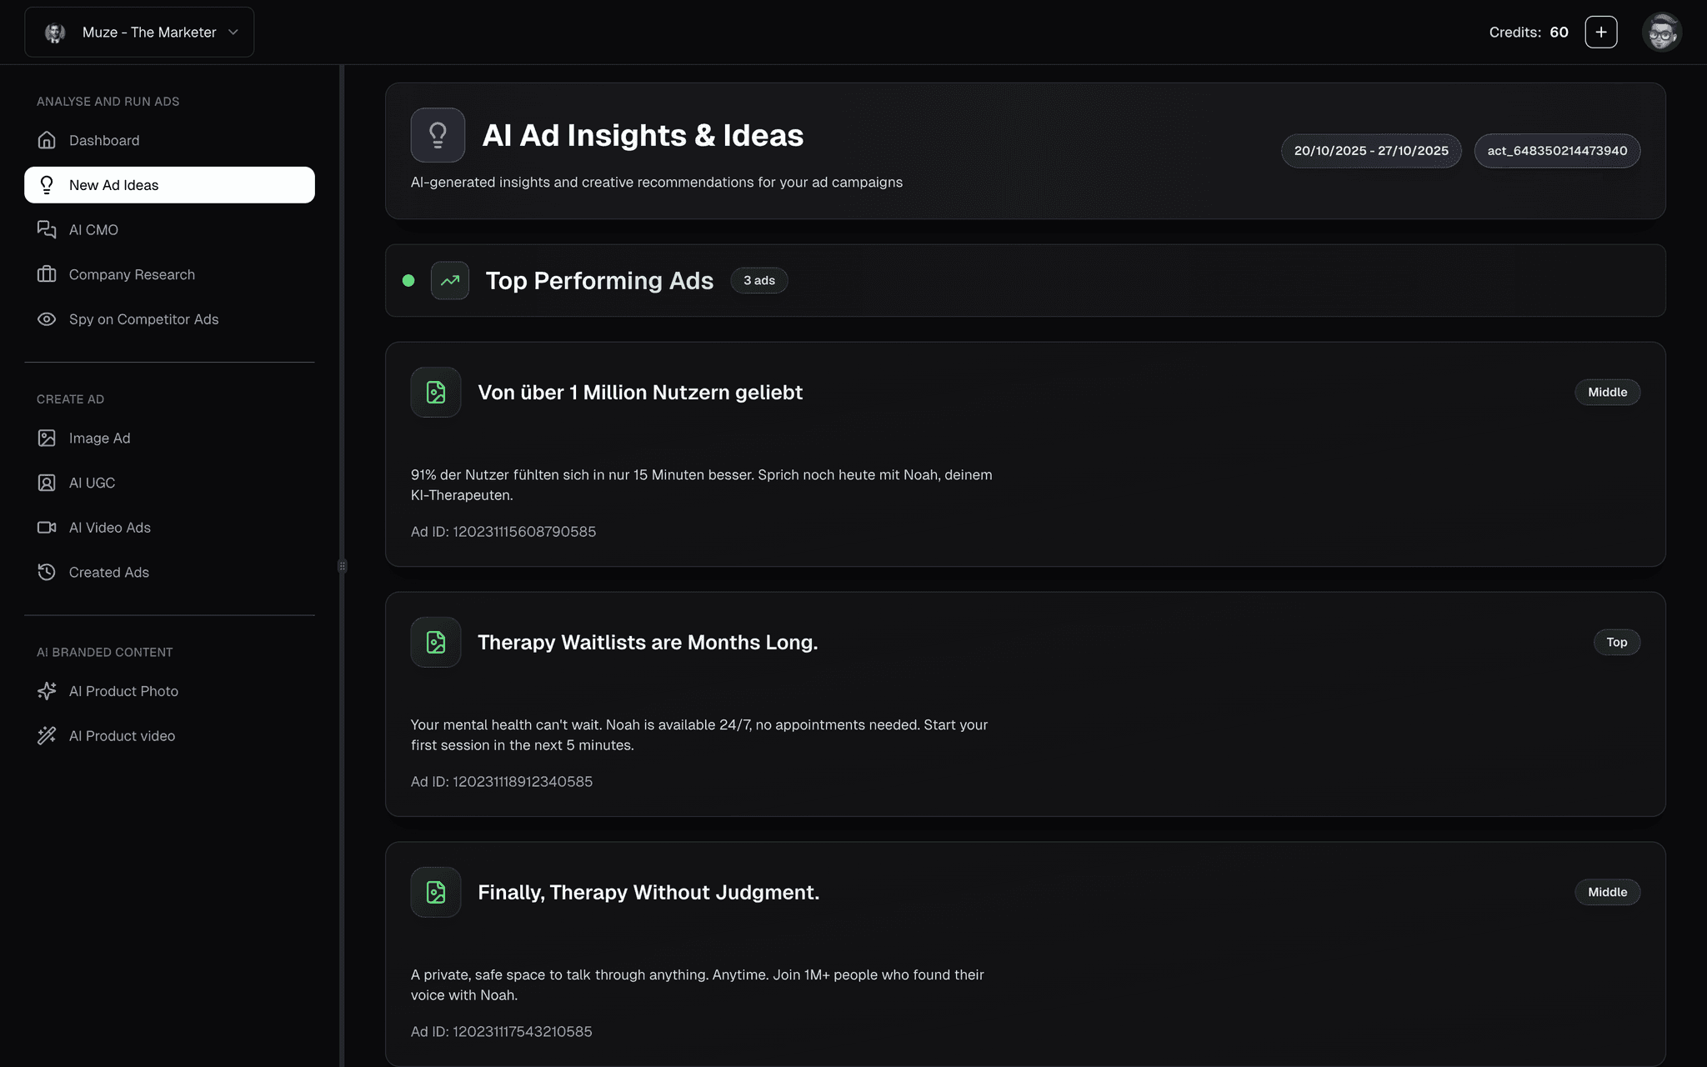Viewport: 1707px width, 1067px height.
Task: Click the Von über 1 Million Nutzern geliebt image icon
Action: (x=436, y=393)
